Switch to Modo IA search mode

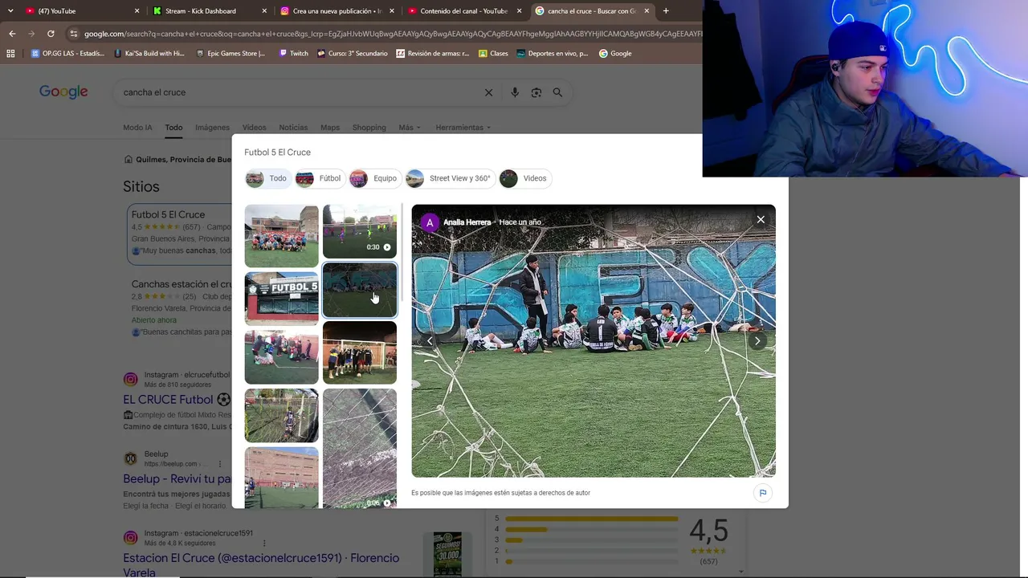[x=137, y=128]
